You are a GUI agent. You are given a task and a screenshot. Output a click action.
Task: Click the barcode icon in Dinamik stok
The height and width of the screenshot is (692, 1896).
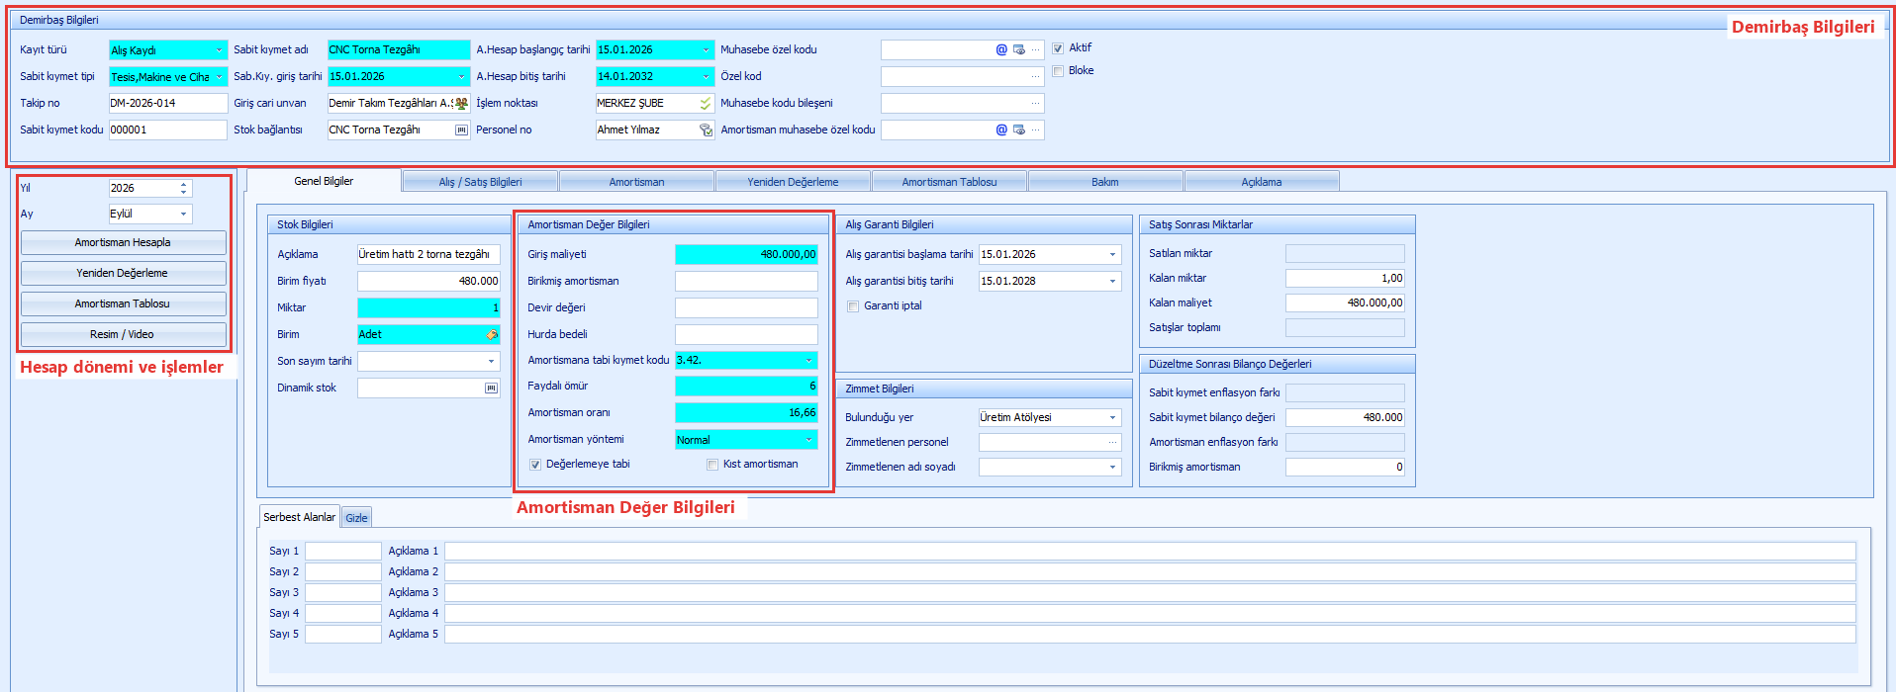(x=492, y=388)
